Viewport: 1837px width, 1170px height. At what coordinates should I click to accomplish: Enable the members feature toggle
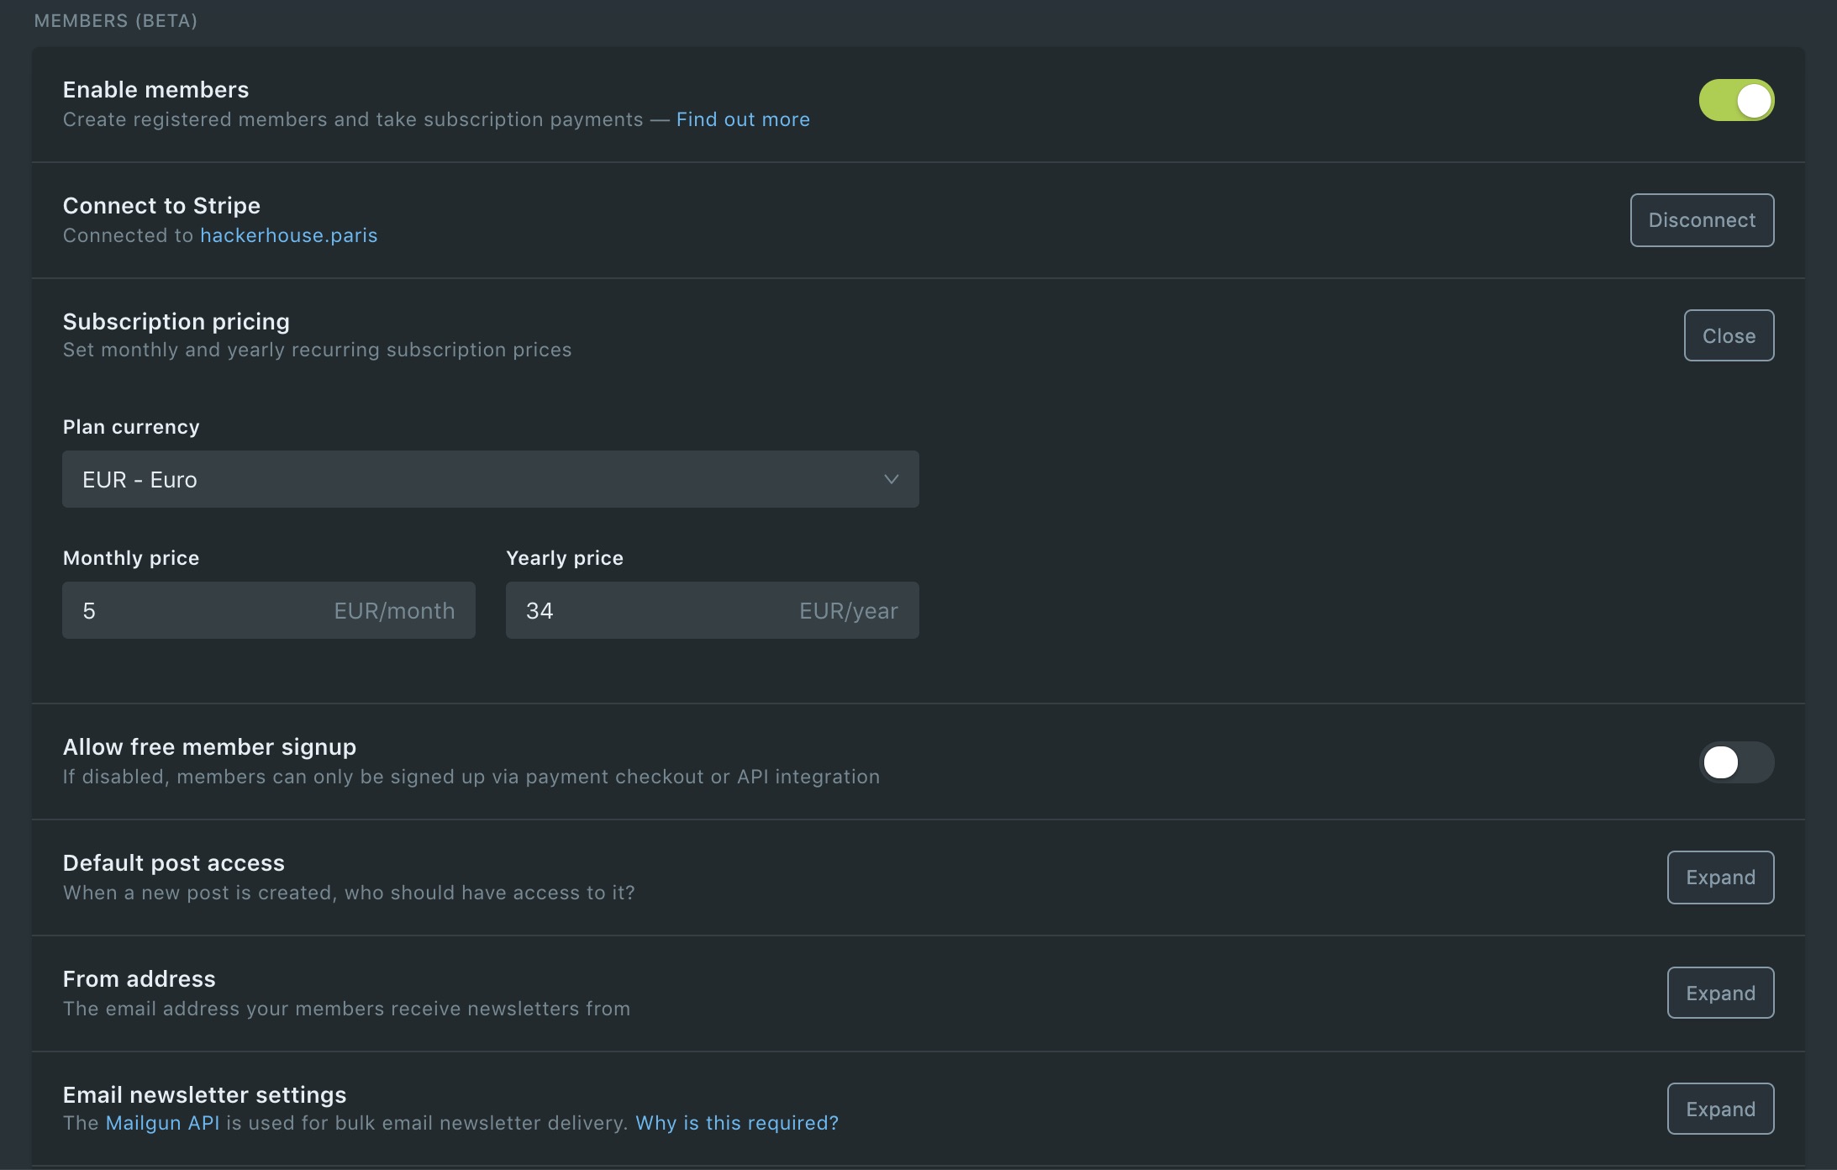[1735, 100]
